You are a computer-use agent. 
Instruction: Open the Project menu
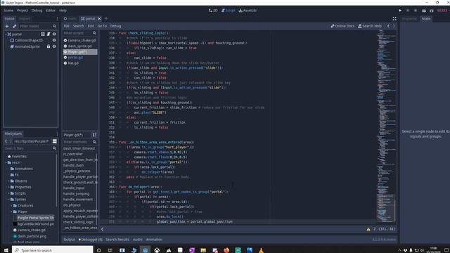click(x=22, y=11)
